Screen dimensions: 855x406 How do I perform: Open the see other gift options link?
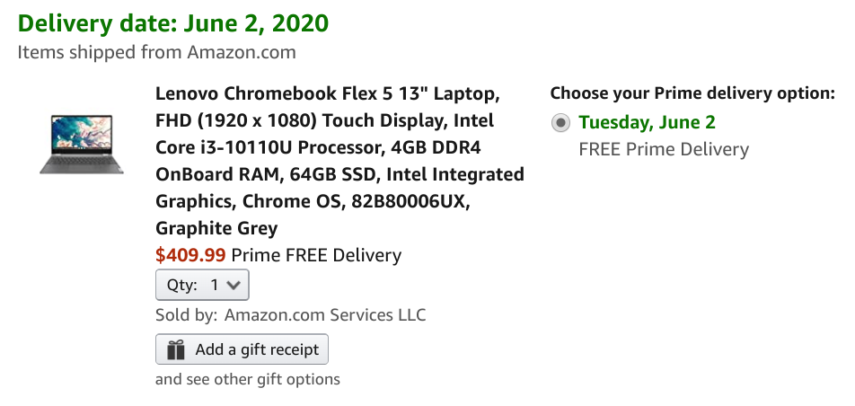(248, 379)
